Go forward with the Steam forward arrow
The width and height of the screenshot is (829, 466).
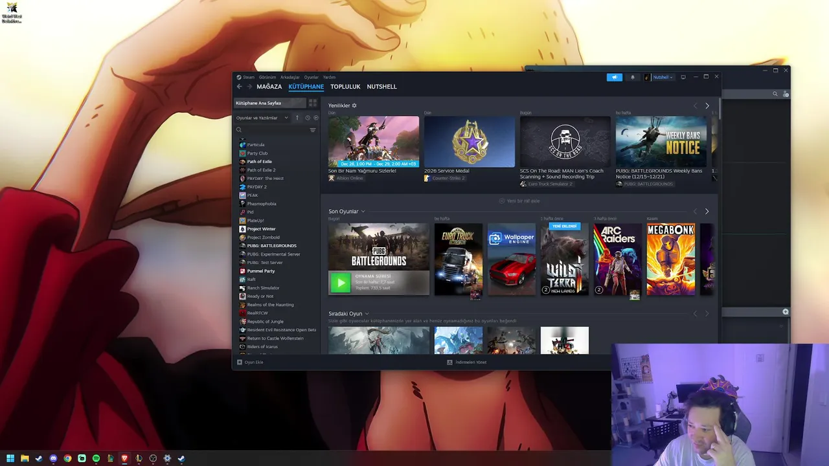[x=249, y=87]
